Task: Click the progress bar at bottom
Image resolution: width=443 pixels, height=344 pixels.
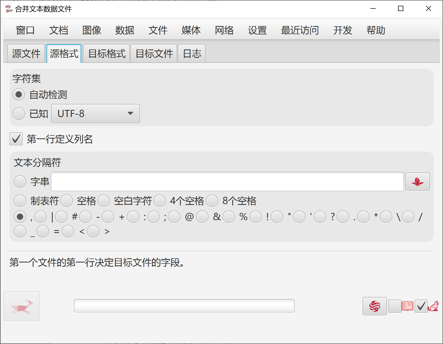Action: pyautogui.click(x=184, y=306)
